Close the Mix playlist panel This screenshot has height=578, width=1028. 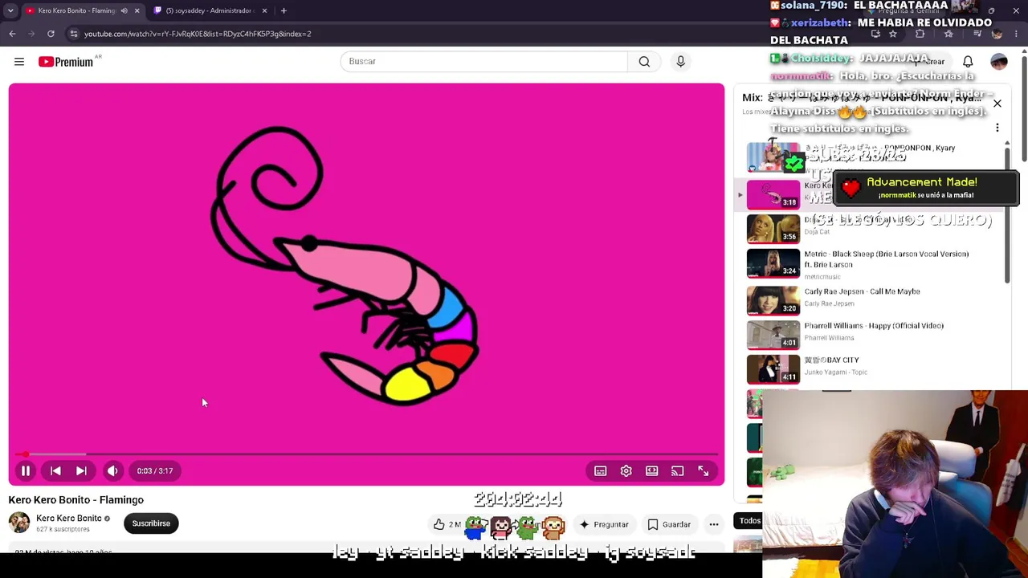[997, 104]
